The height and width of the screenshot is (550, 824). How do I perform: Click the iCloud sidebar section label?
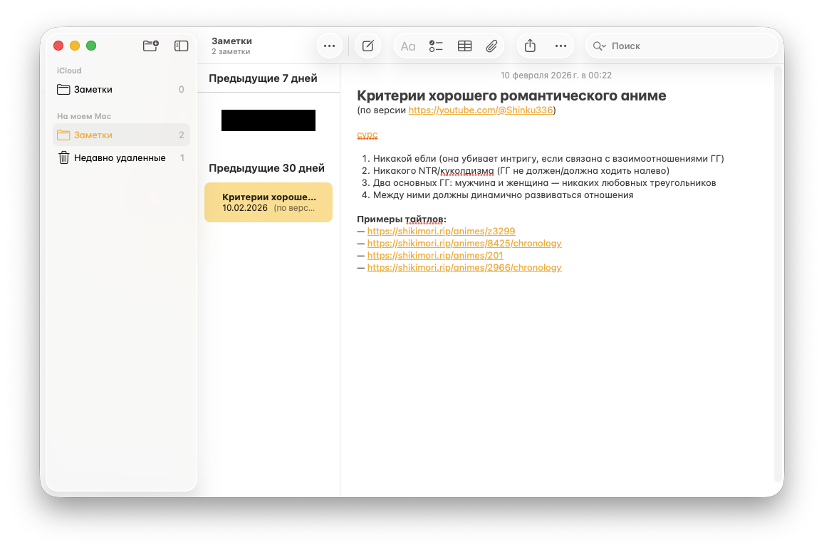69,71
